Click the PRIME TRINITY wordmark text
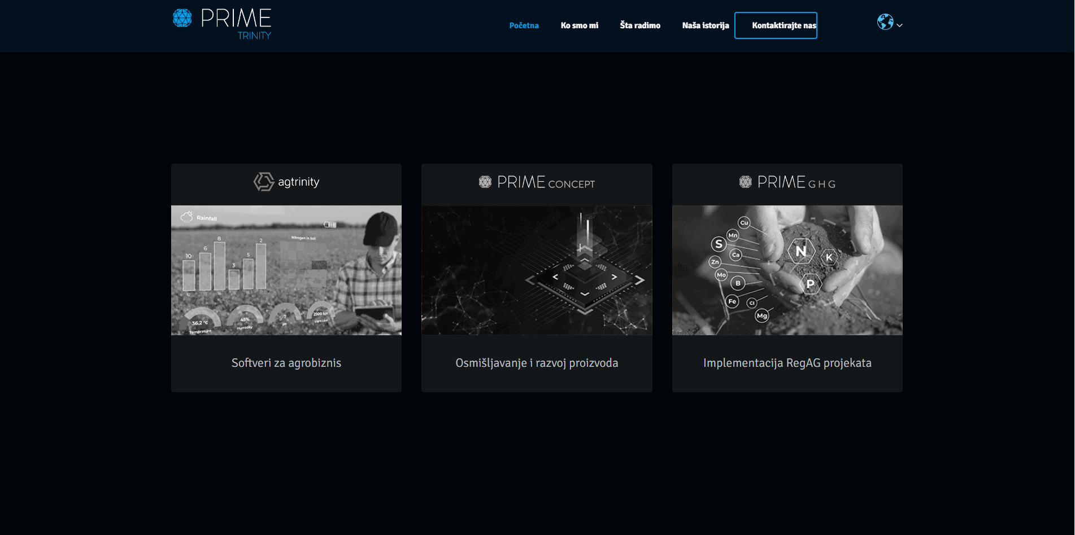Viewport: 1075px width, 535px height. click(236, 21)
